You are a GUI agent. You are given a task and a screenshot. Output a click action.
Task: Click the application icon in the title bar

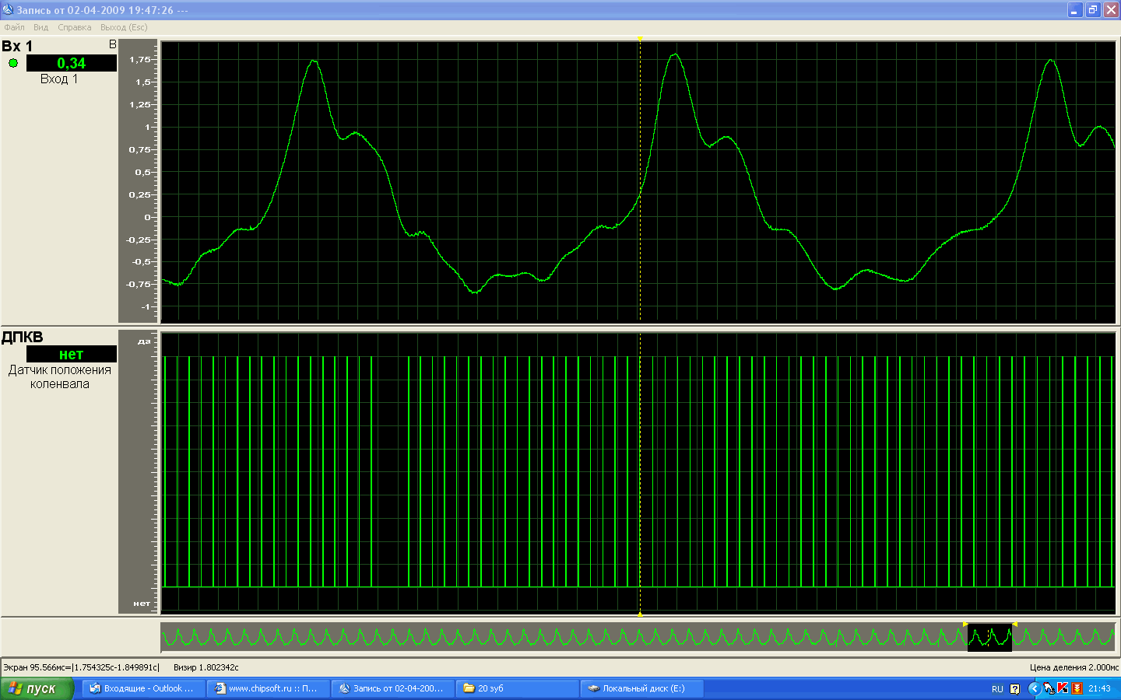pos(8,9)
